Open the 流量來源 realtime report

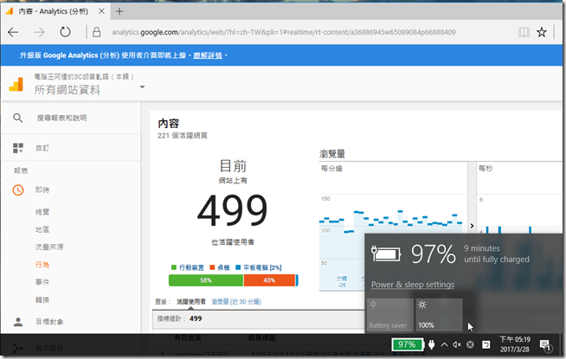(x=49, y=247)
